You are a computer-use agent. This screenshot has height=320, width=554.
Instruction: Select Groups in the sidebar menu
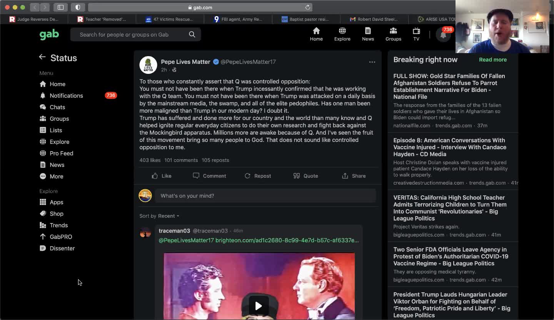coord(54,118)
